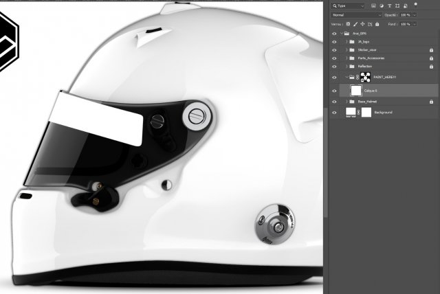Viewport: 440px width, 294px height.
Task: Select the Reflection group name
Action: 365,67
